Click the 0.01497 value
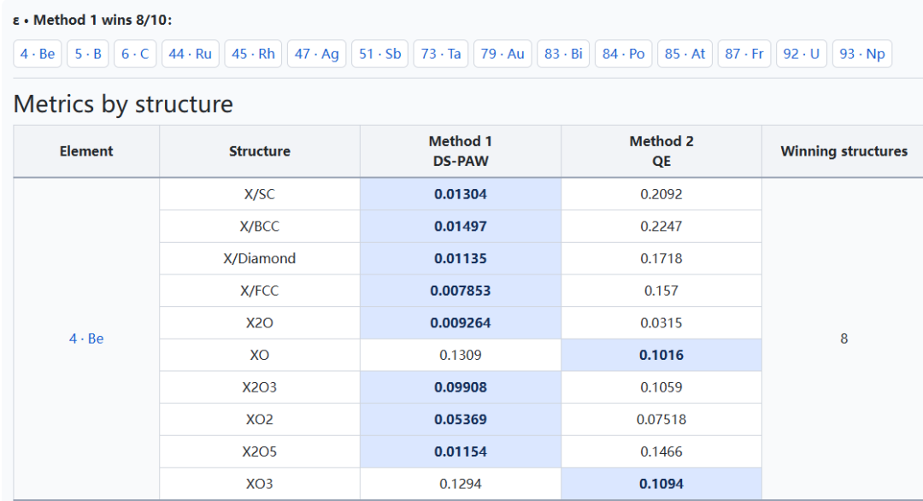This screenshot has width=923, height=501. pyautogui.click(x=461, y=226)
